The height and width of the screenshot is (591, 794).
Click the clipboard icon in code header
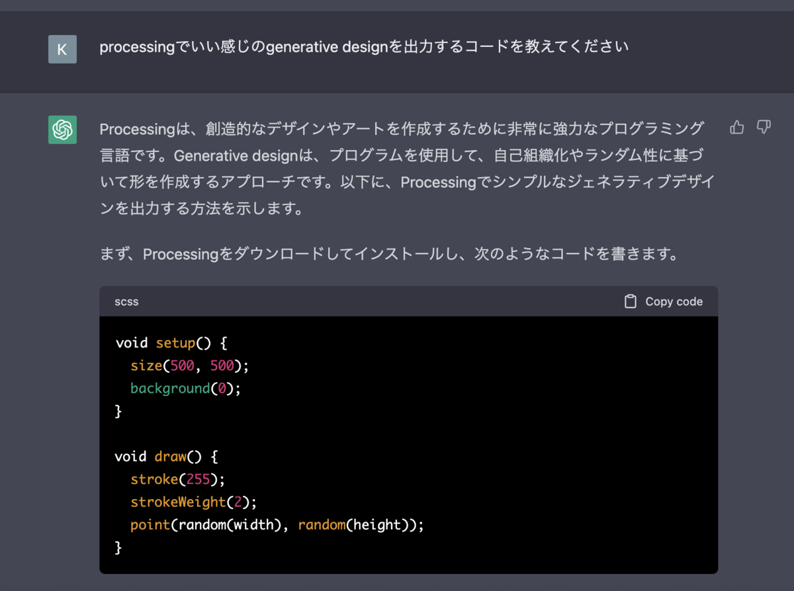631,301
